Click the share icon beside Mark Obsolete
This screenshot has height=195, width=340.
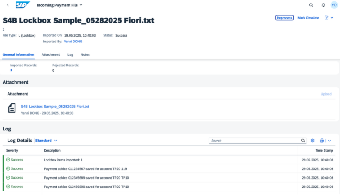pyautogui.click(x=327, y=18)
